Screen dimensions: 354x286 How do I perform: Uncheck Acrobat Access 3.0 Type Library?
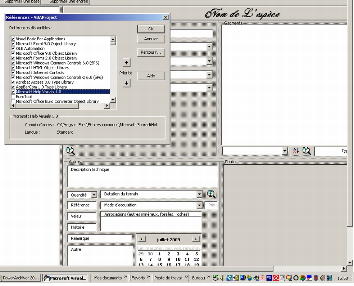click(x=13, y=82)
